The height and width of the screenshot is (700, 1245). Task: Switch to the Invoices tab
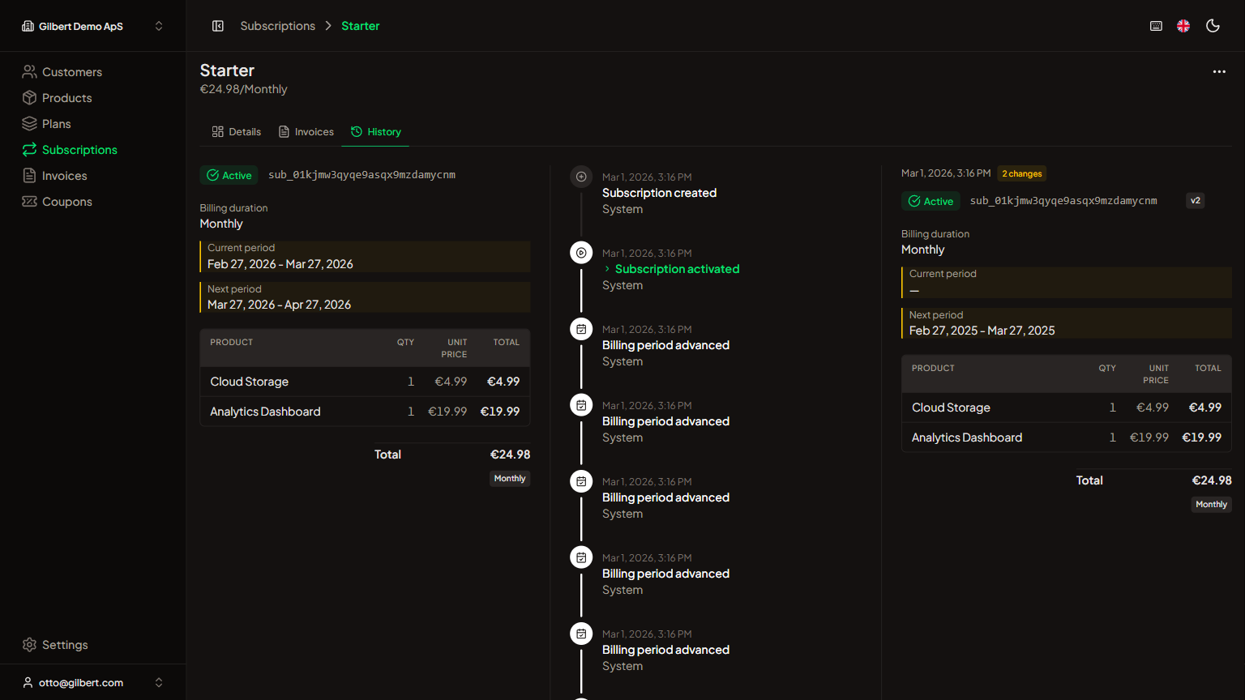[x=306, y=132]
